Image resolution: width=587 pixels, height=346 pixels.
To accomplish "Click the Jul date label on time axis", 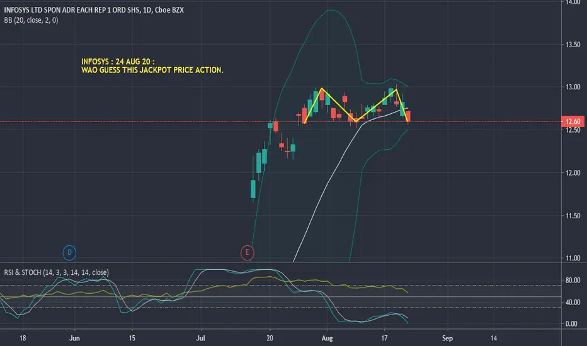I will (x=201, y=338).
